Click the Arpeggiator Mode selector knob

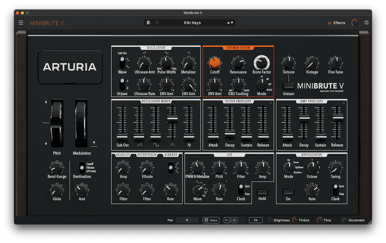[x=288, y=168]
